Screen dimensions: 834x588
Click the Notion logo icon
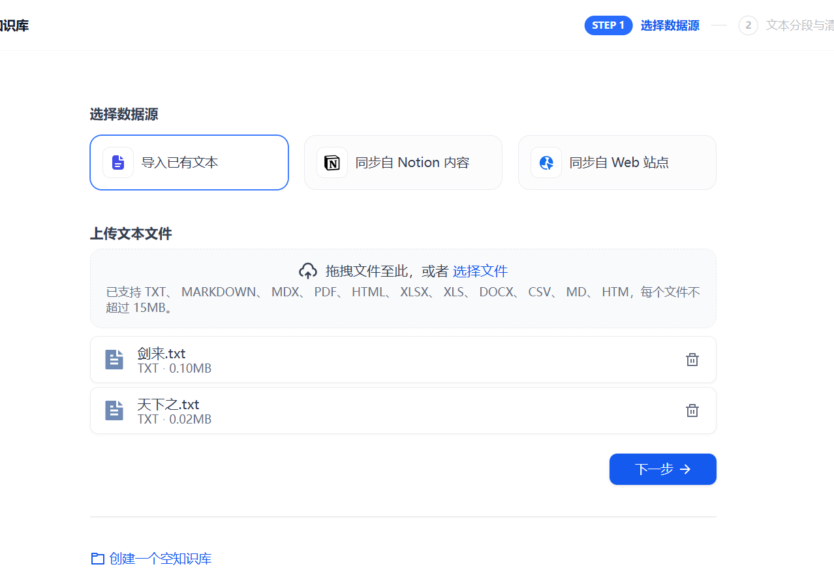pyautogui.click(x=332, y=162)
